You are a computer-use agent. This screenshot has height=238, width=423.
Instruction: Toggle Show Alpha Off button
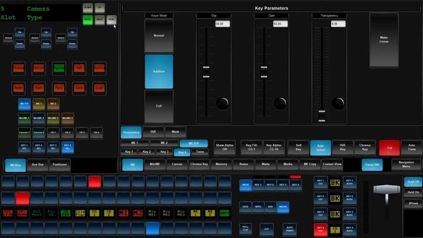[225, 147]
